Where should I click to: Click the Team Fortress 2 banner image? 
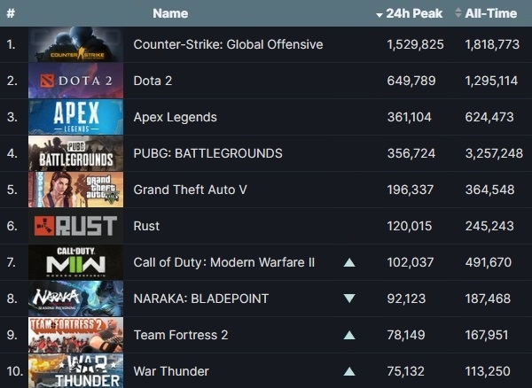75,335
